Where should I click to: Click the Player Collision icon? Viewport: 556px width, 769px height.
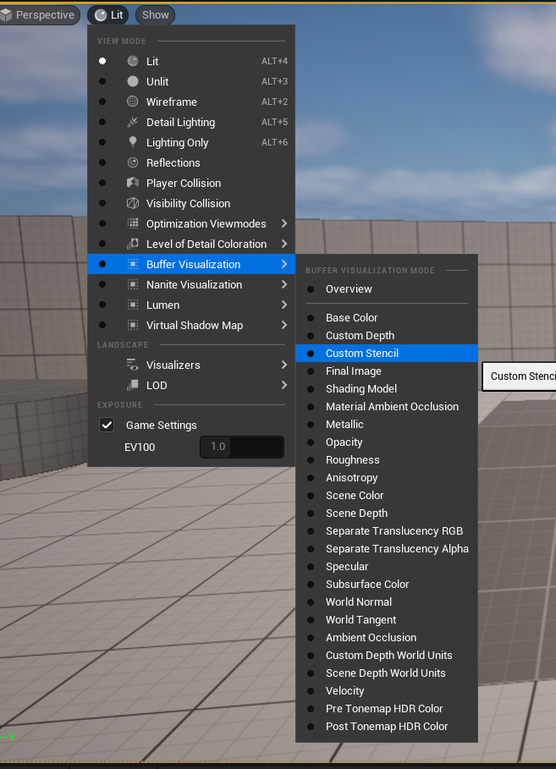pyautogui.click(x=133, y=183)
